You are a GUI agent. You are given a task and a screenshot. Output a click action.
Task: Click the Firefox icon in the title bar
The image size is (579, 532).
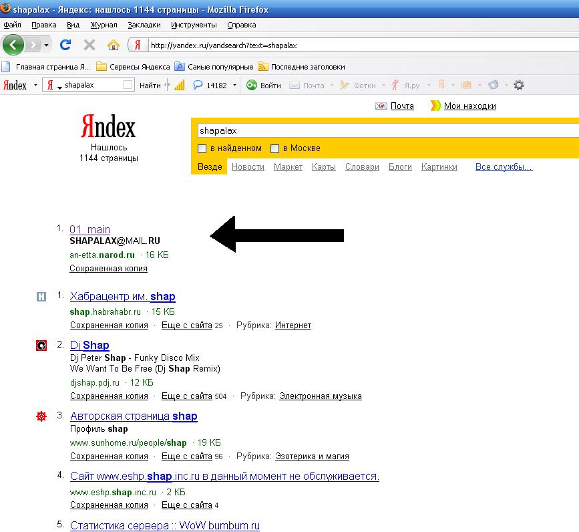[x=5, y=8]
